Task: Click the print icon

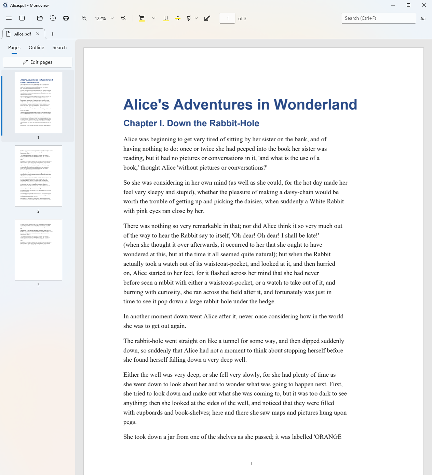Action: point(66,18)
